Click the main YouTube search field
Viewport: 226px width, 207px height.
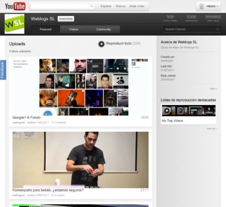pyautogui.click(x=63, y=6)
